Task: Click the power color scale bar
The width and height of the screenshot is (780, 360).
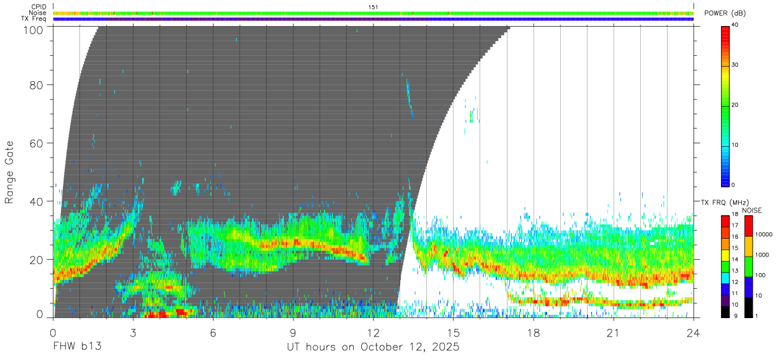Action: click(x=725, y=105)
